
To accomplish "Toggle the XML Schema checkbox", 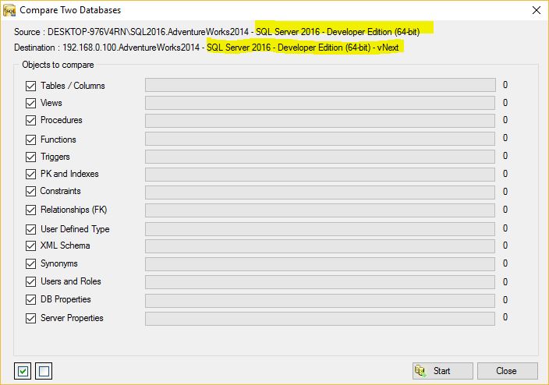I will pos(31,245).
